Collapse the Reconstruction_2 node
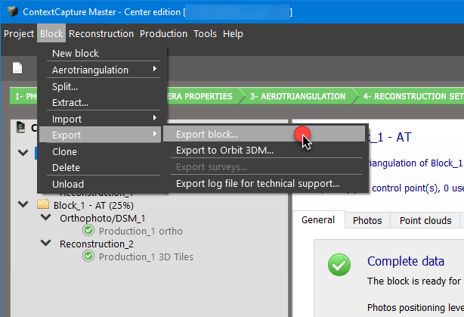The height and width of the screenshot is (317, 464). 46,243
